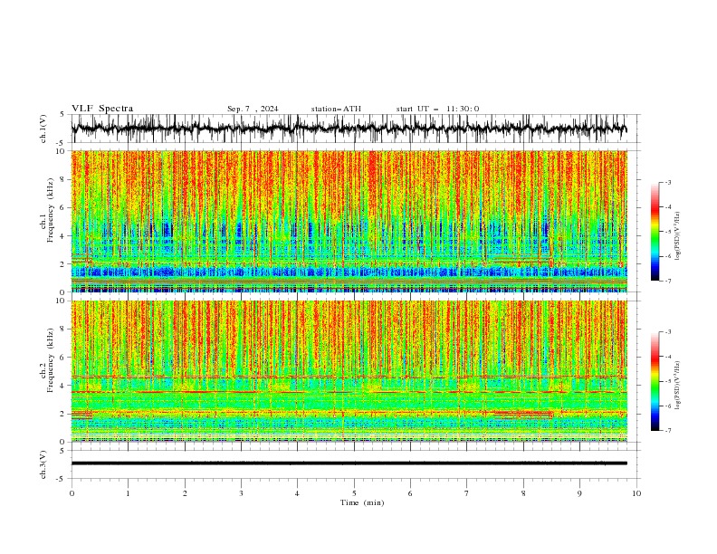Click the time axis tick label "10"
Screen dimensions: 717x554
[x=636, y=493]
